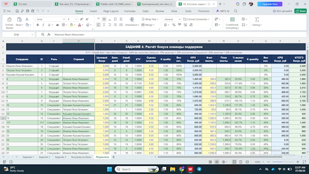Open the Windows Start menu
Viewport: 309px width, 174px height.
coord(110,169)
